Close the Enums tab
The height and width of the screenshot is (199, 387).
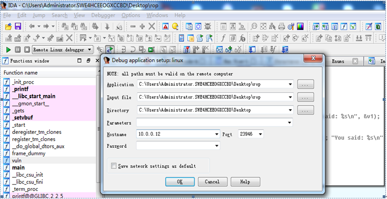click(355, 61)
